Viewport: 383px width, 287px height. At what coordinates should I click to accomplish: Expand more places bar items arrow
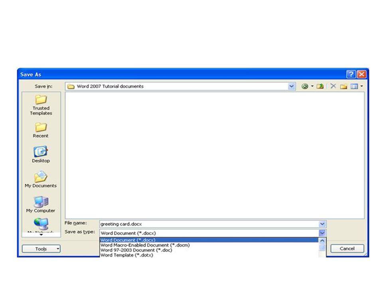[41, 234]
